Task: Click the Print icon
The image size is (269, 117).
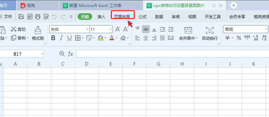Action: tap(38, 17)
